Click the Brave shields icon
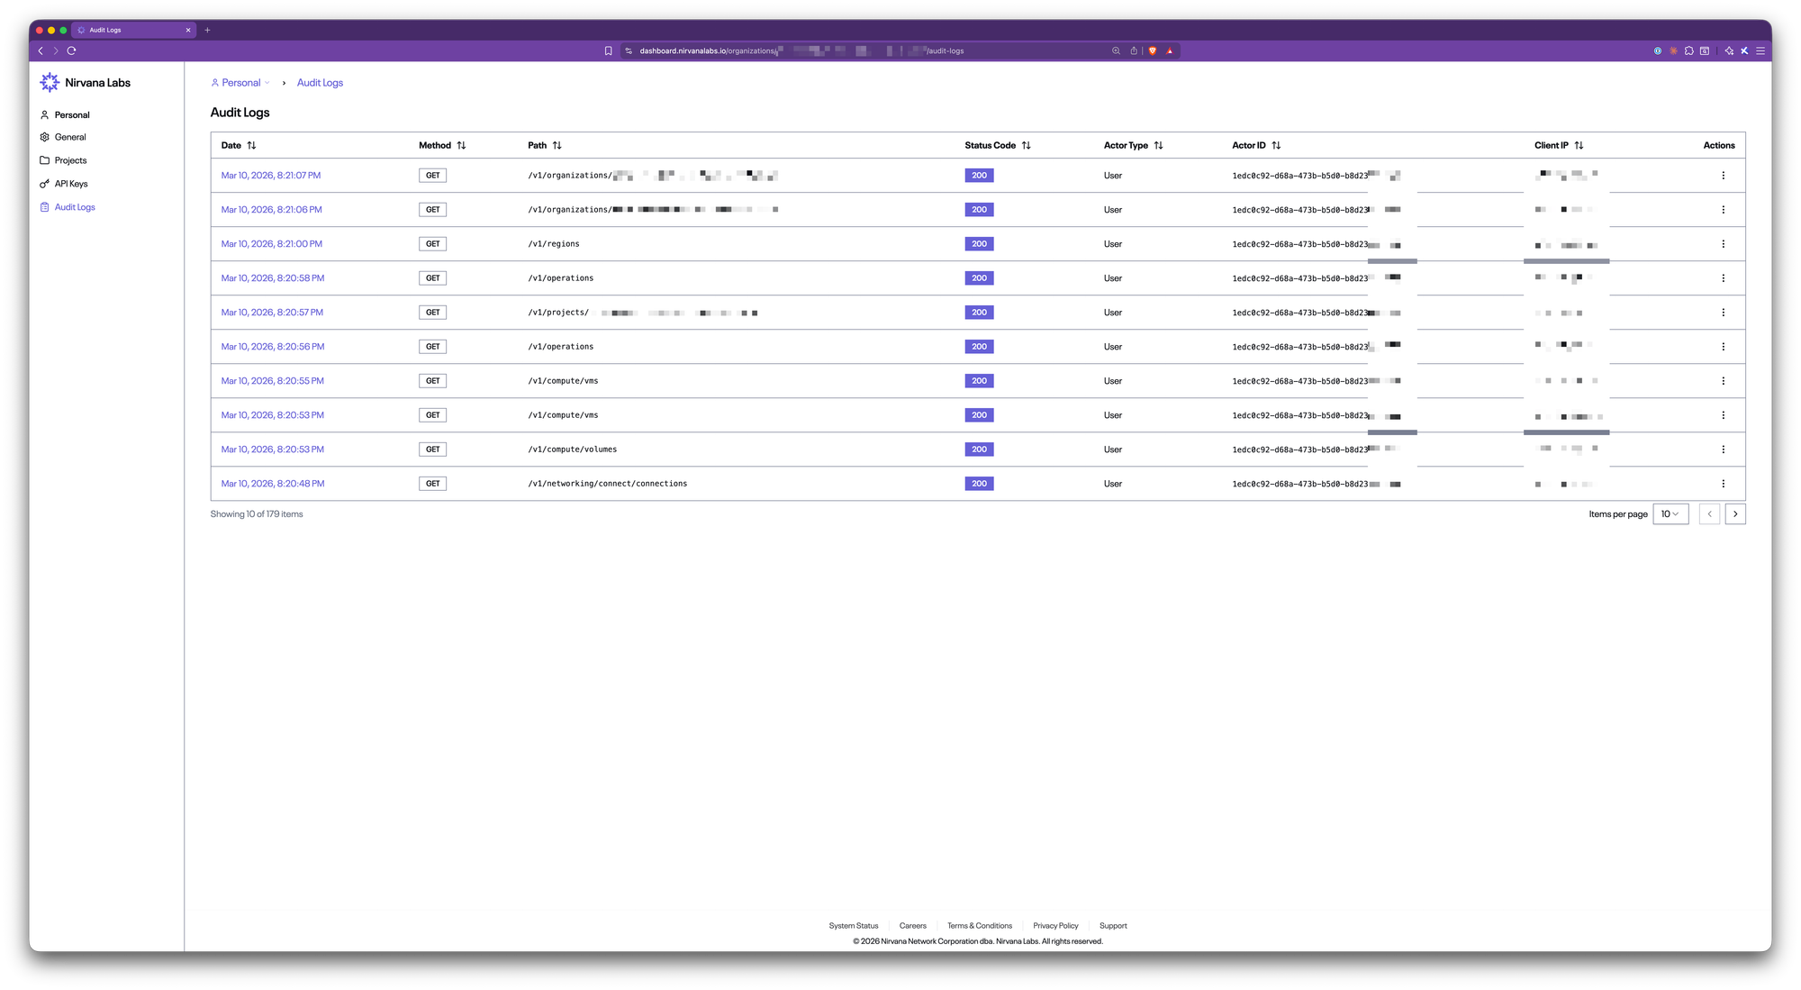Screen dimensions: 1801x990 [x=1152, y=51]
